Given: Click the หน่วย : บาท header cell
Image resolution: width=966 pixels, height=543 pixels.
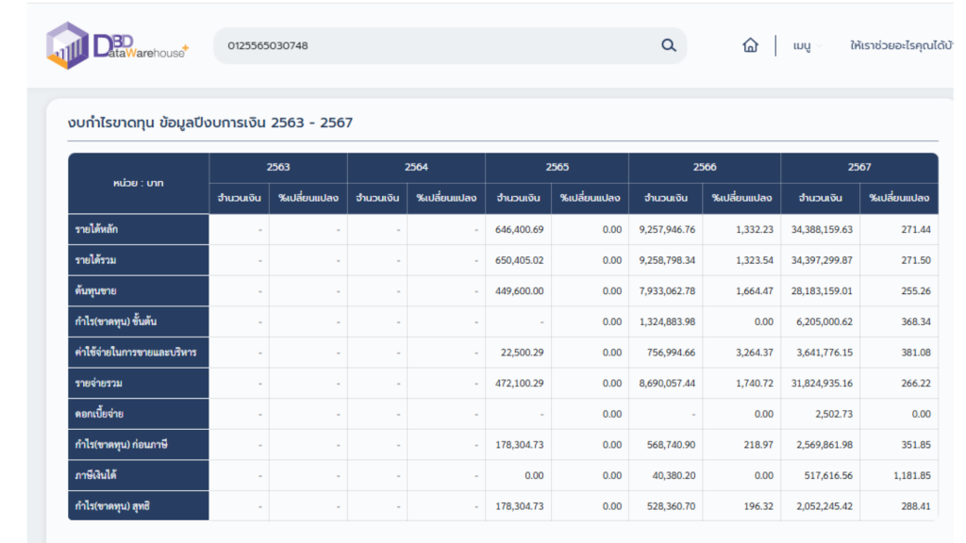Looking at the screenshot, I should coord(138,184).
